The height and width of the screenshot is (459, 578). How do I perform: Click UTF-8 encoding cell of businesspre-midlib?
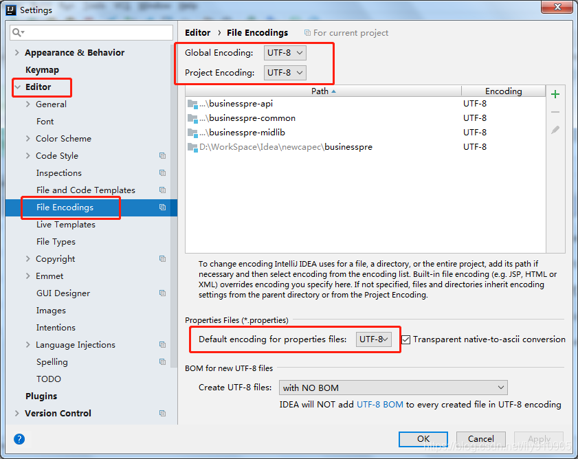point(475,133)
